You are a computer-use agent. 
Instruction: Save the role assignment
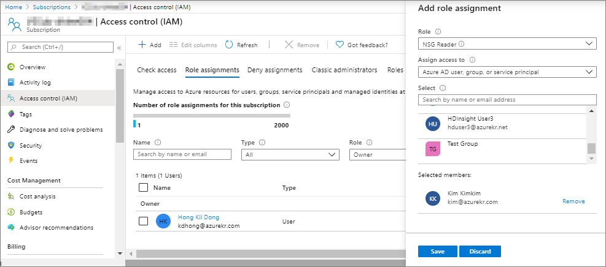[x=438, y=251]
